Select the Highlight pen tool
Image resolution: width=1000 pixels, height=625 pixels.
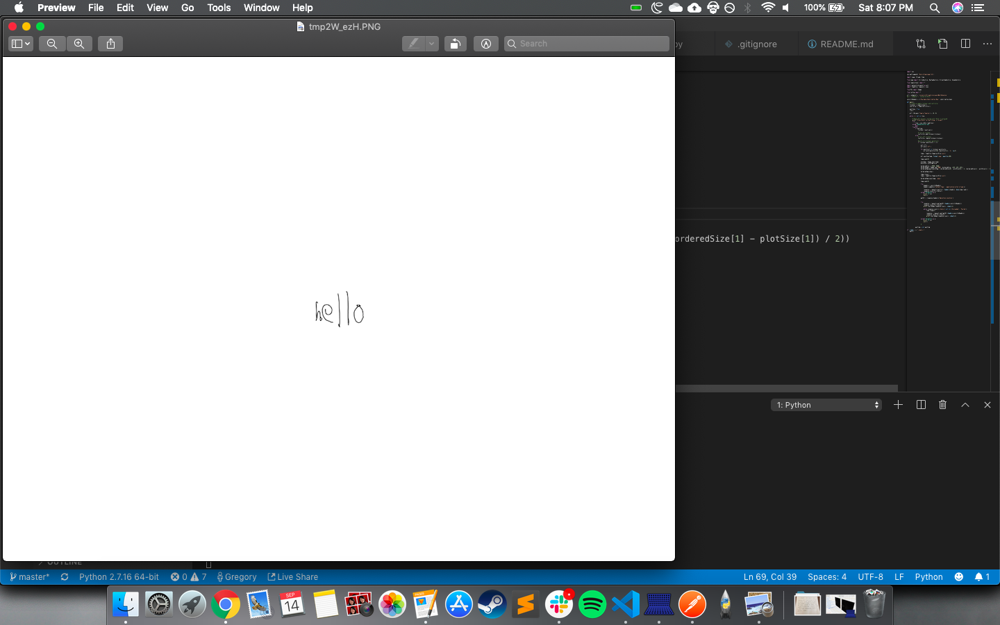coord(413,44)
